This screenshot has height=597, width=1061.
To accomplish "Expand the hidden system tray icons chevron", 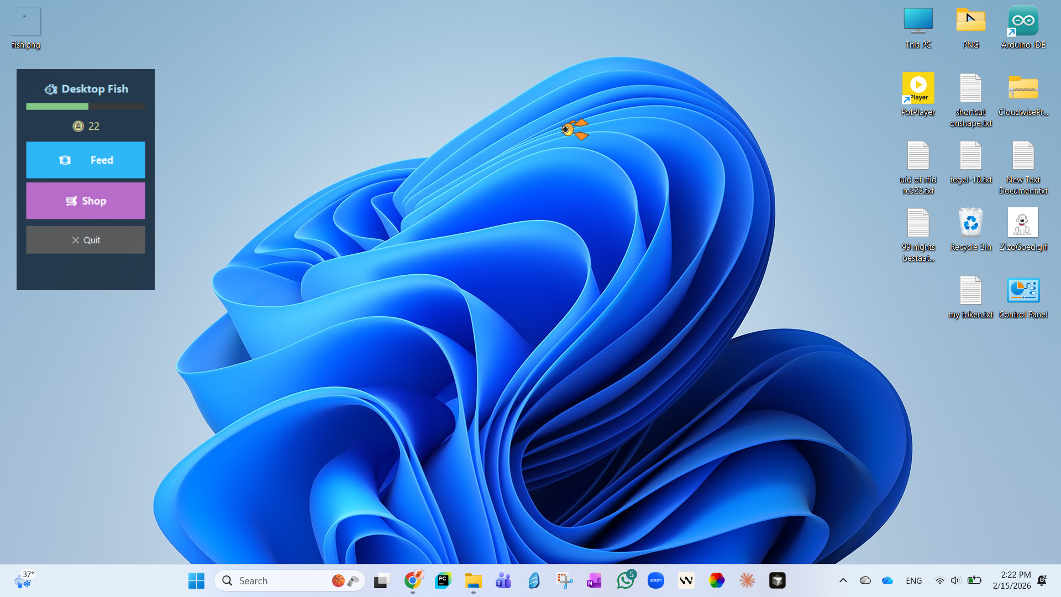I will point(843,580).
